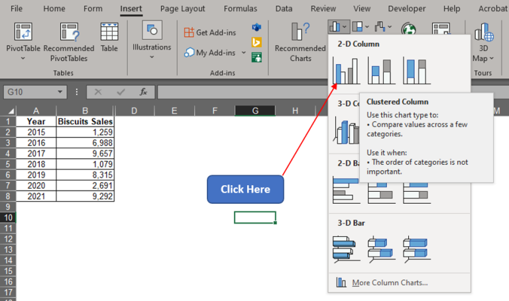Switch to the File tab
The height and width of the screenshot is (301, 509).
coord(17,9)
